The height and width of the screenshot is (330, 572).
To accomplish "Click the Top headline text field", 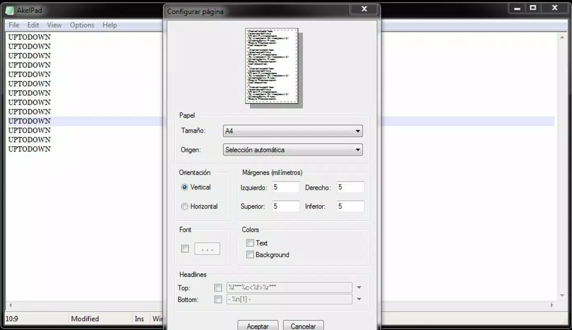I will click(289, 288).
